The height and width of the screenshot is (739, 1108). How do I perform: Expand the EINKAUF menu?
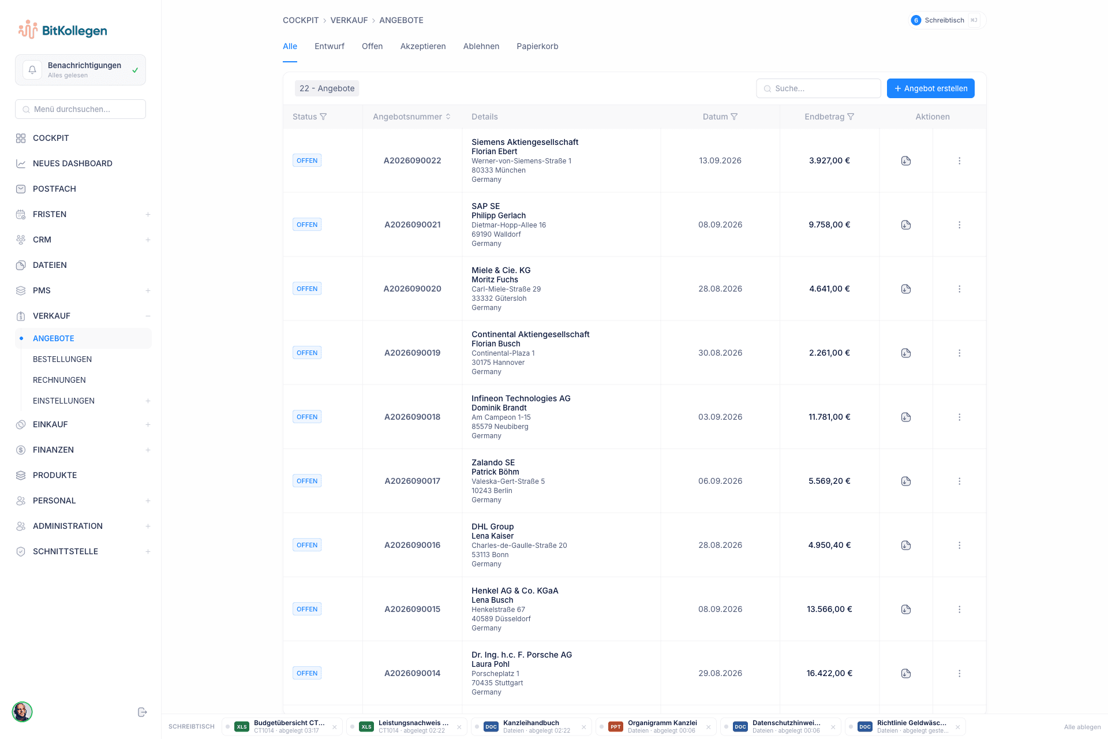coord(148,424)
